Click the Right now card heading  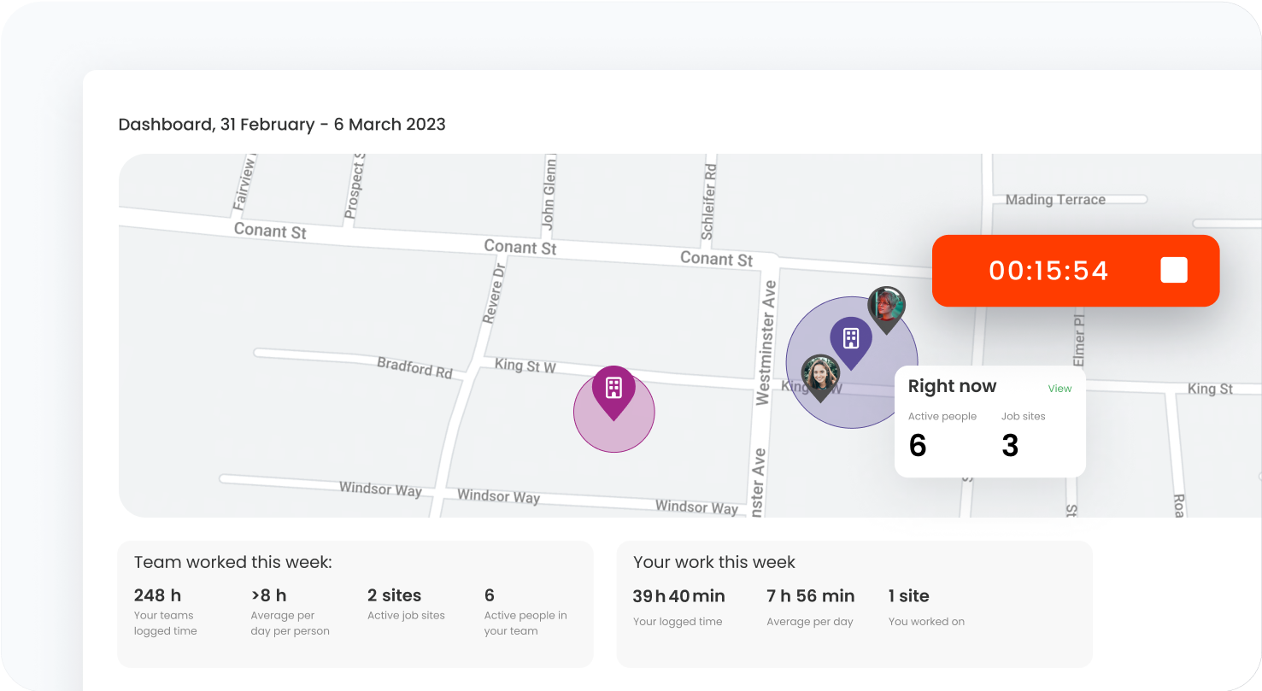[952, 386]
